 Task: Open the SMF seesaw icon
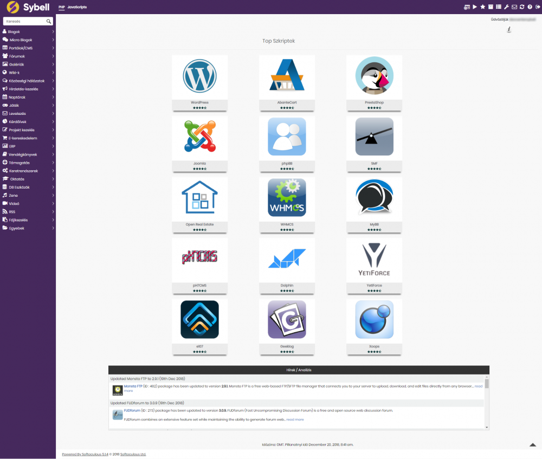click(x=375, y=137)
